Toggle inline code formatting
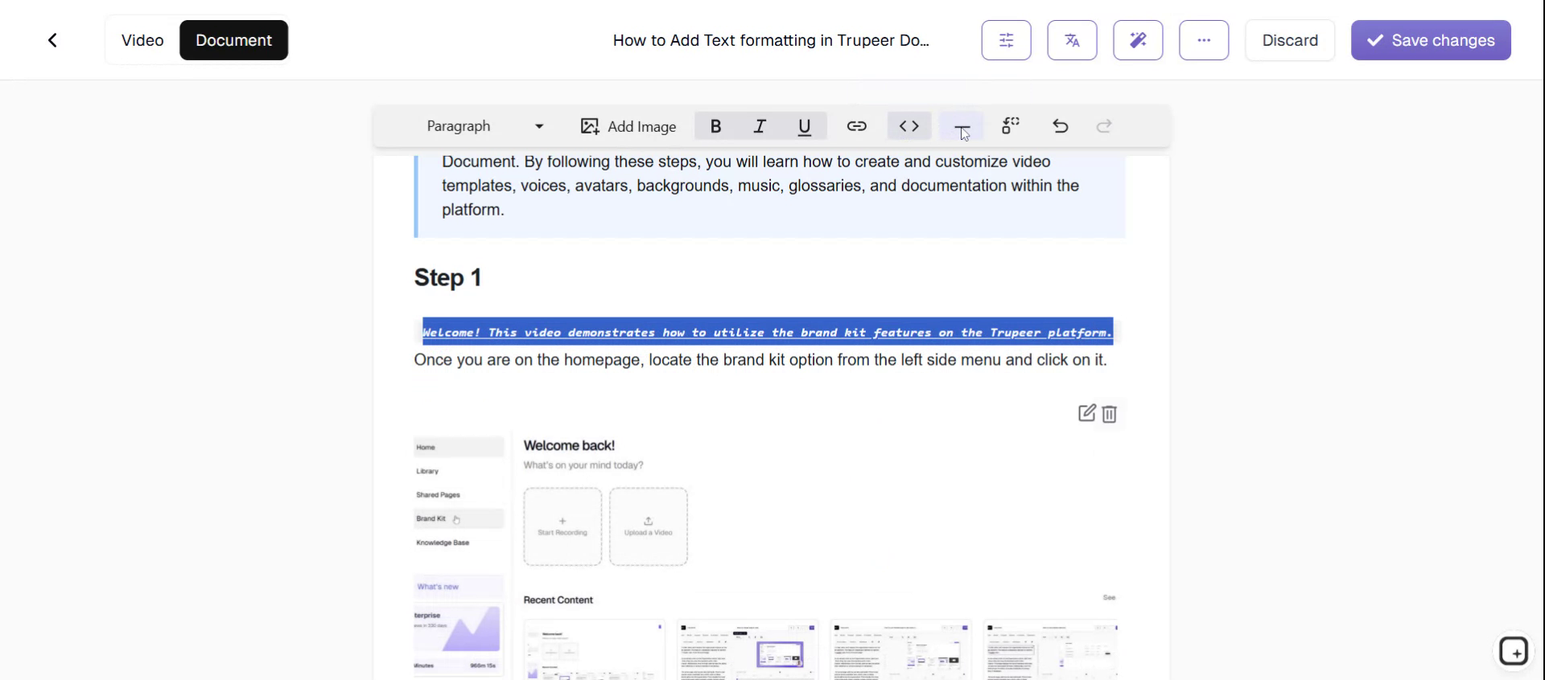Viewport: 1545px width, 680px height. pos(909,126)
